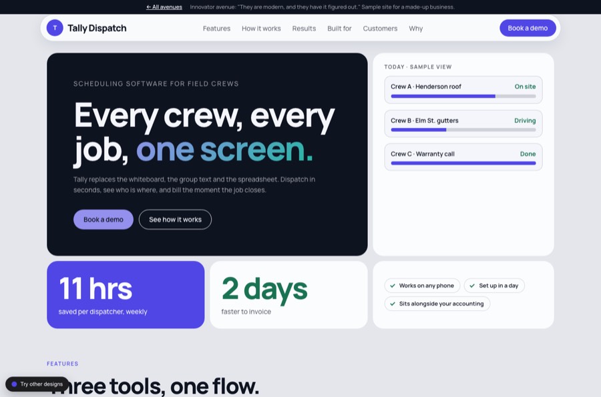Follow the All avenues back link
This screenshot has height=397, width=601.
pos(164,7)
